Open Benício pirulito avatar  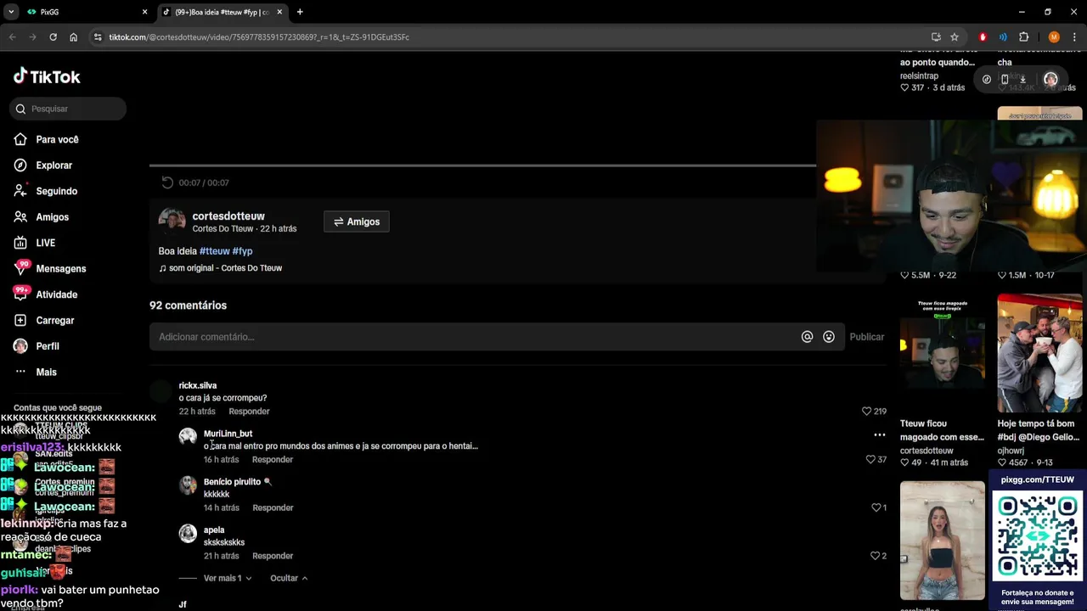point(188,485)
